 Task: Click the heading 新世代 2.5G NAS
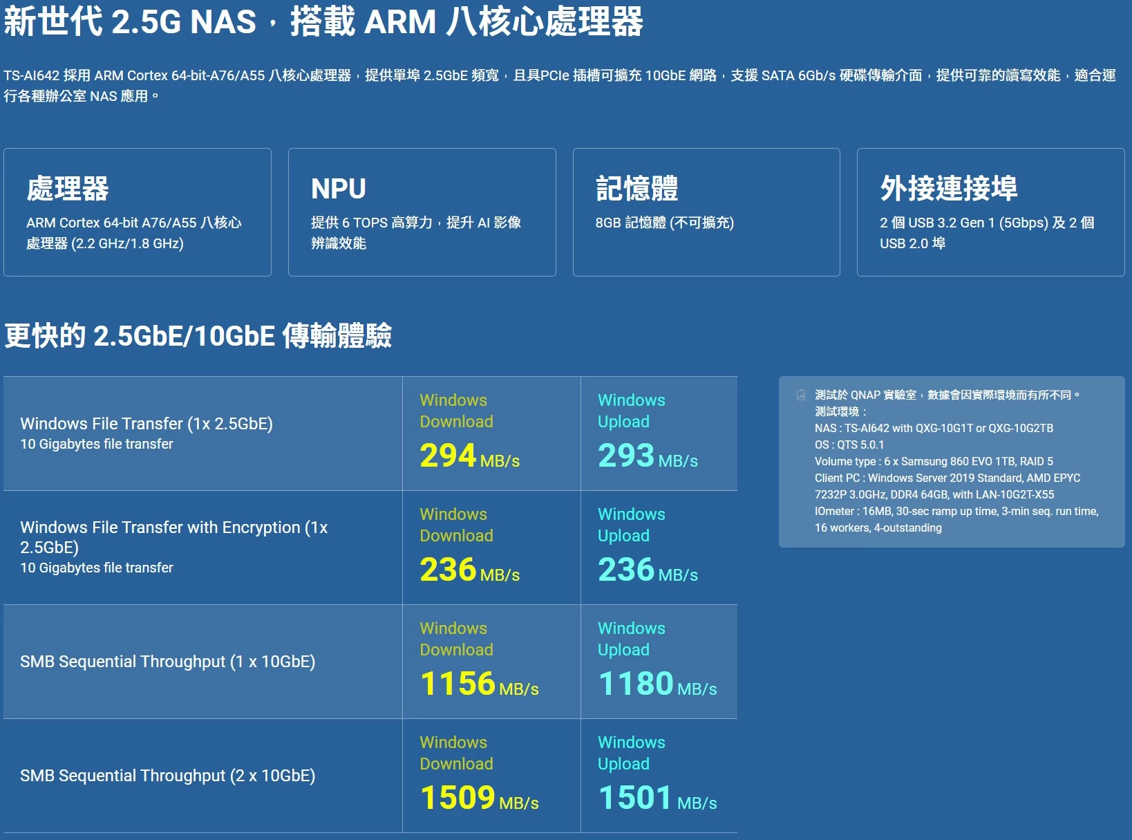pos(323,21)
